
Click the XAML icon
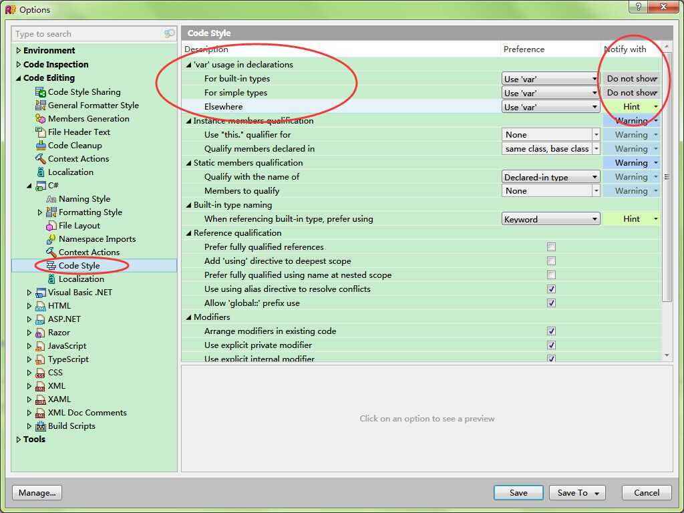tap(40, 399)
